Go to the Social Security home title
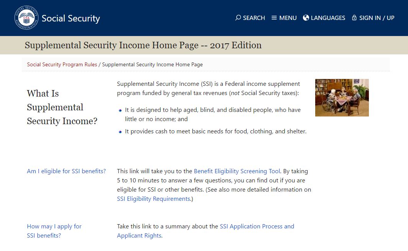 pos(71,18)
